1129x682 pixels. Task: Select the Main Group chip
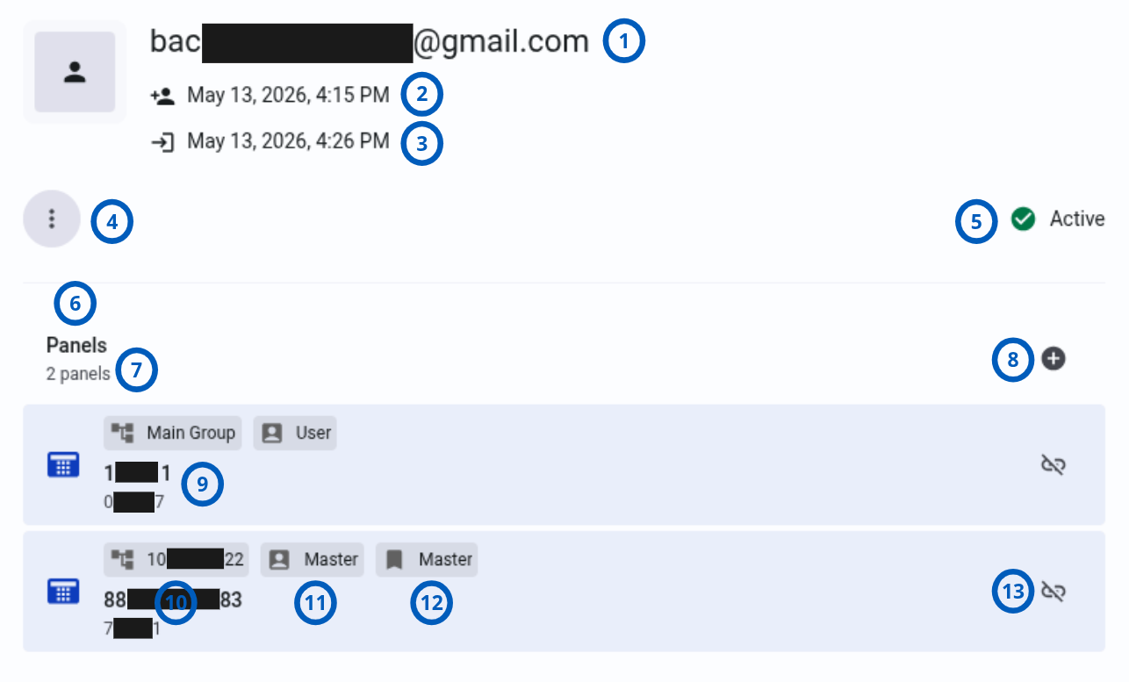tap(174, 433)
